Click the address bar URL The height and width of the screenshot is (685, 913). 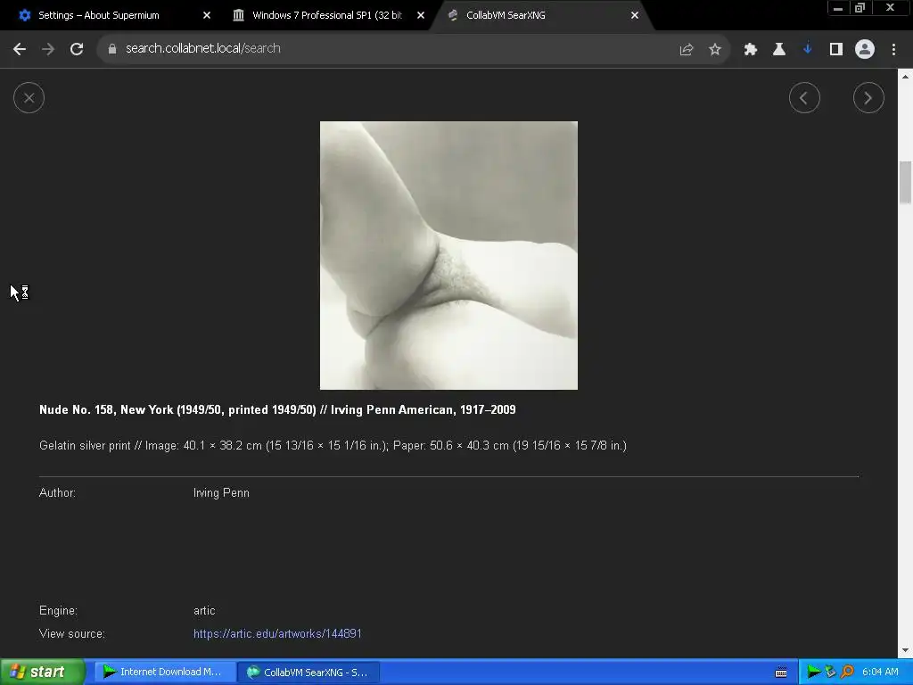pyautogui.click(x=202, y=48)
